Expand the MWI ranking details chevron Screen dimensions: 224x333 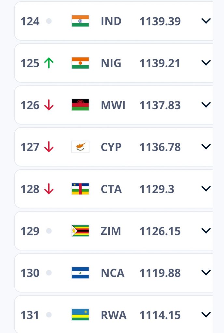[206, 105]
